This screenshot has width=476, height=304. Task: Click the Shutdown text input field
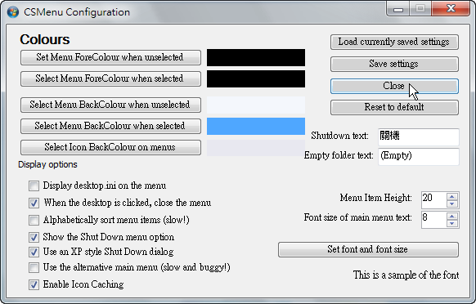point(419,136)
